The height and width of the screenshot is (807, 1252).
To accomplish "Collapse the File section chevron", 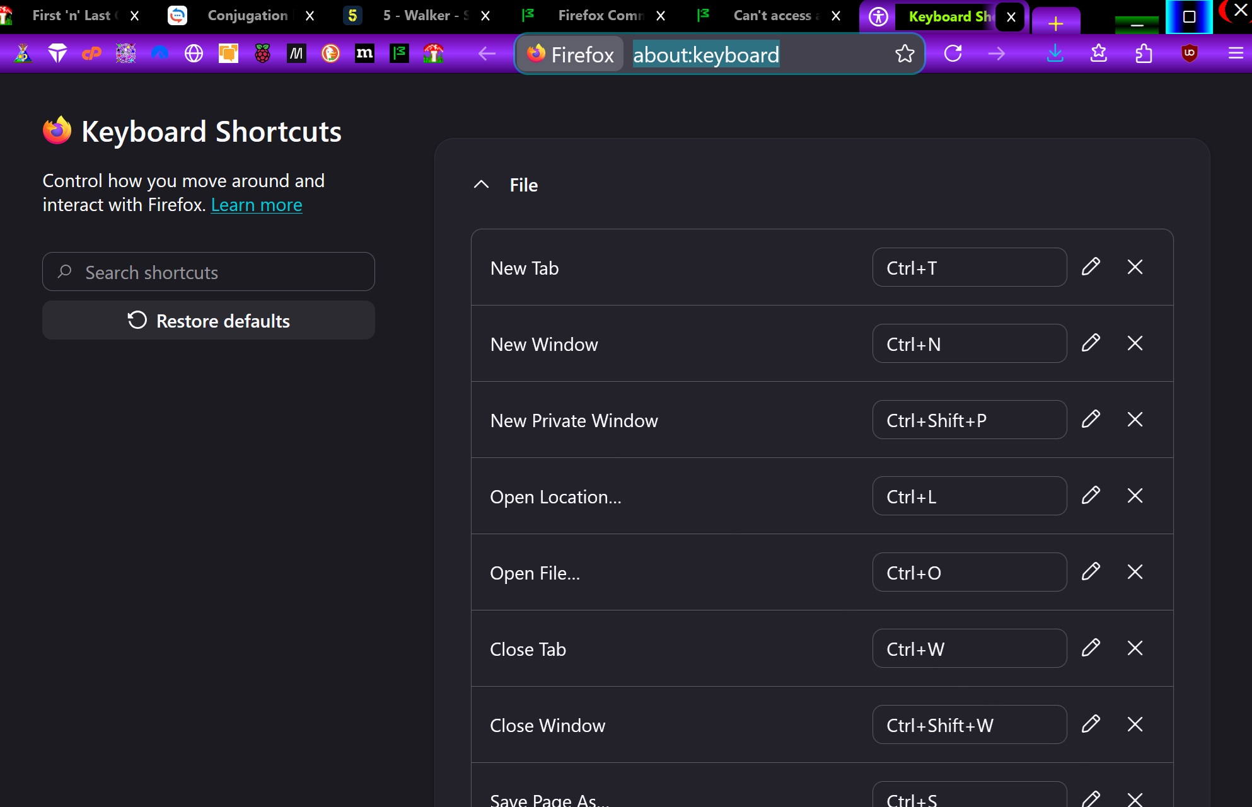I will (x=481, y=185).
